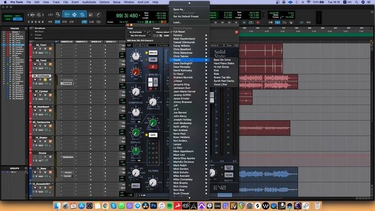Click the 11_Bass blue audio clip
This screenshot has height=211, width=375.
268,174
